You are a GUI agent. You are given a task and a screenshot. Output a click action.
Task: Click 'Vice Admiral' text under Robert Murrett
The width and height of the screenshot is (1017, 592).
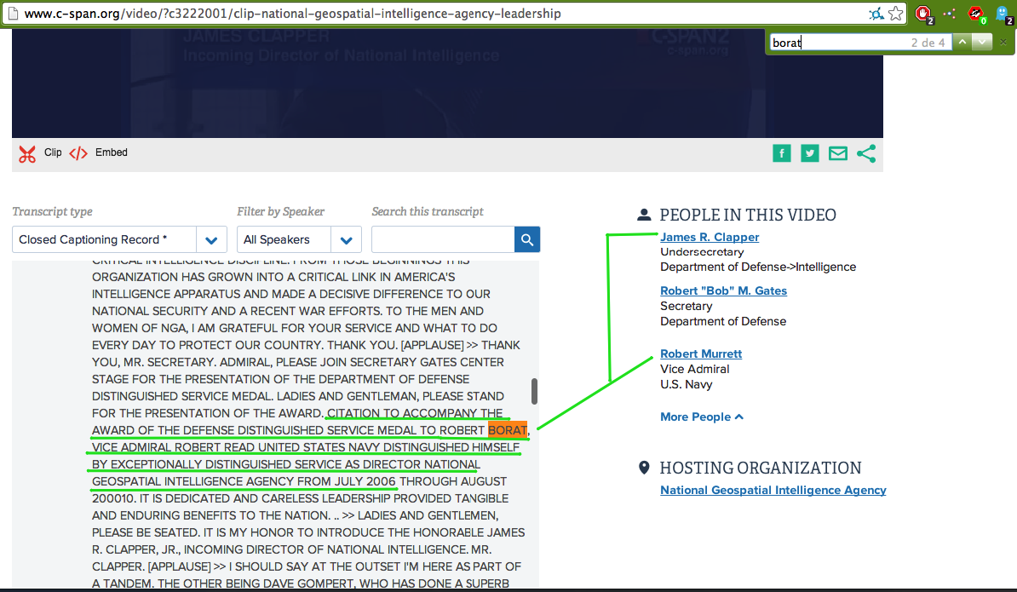(x=695, y=369)
